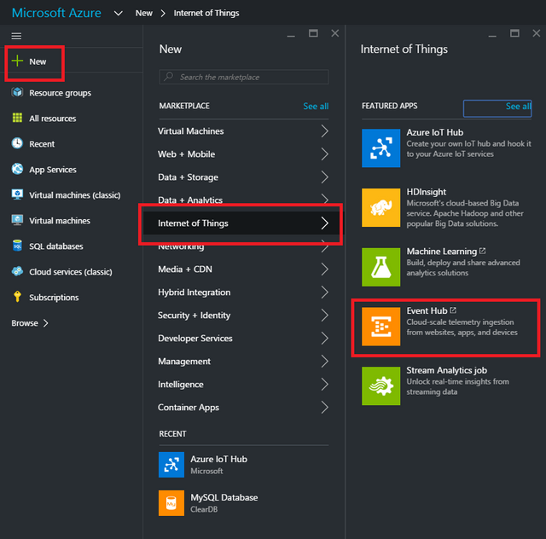Click the SQL databases label
This screenshot has width=546, height=539.
[56, 246]
